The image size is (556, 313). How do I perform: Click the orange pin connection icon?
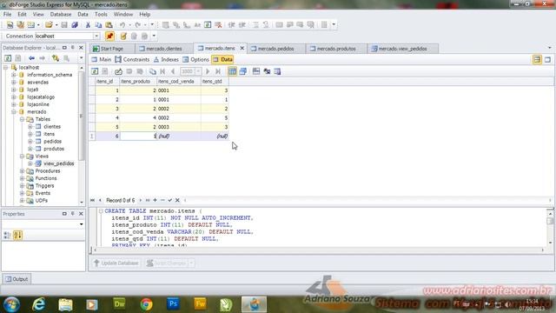pos(109,36)
